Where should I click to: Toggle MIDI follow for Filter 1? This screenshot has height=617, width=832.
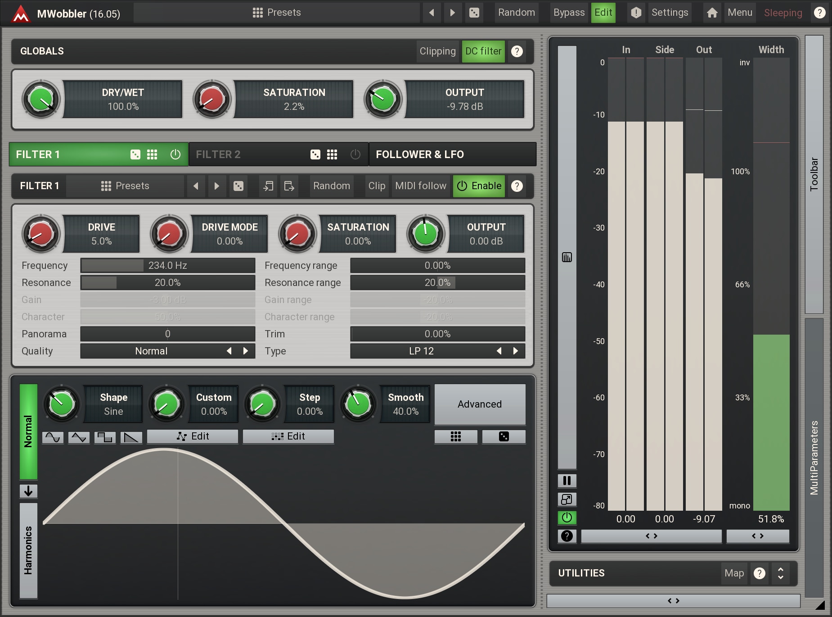point(421,186)
